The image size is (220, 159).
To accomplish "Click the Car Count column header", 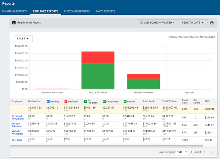I will click(197, 102).
